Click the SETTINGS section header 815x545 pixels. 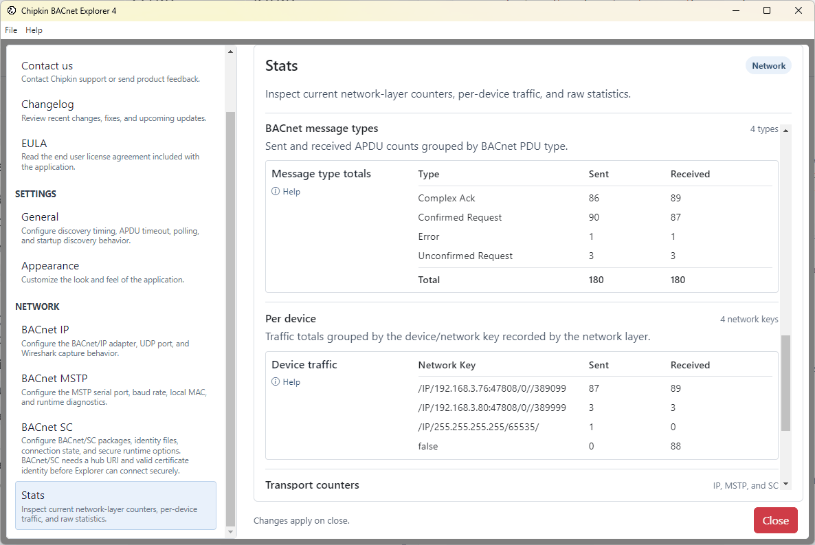click(x=35, y=194)
